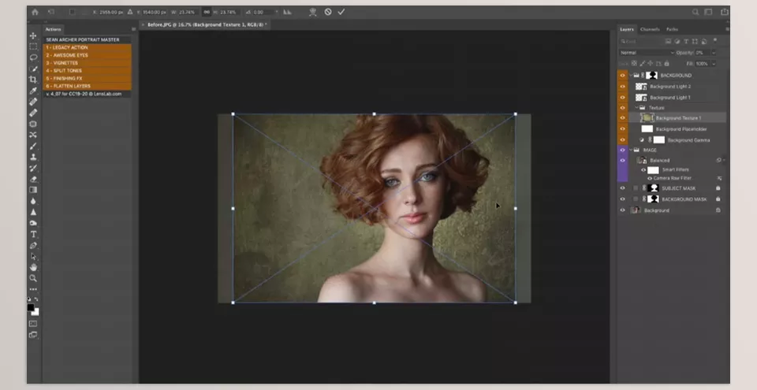Viewport: 757px width, 390px height.
Task: Commit the transform with the checkmark
Action: (341, 12)
